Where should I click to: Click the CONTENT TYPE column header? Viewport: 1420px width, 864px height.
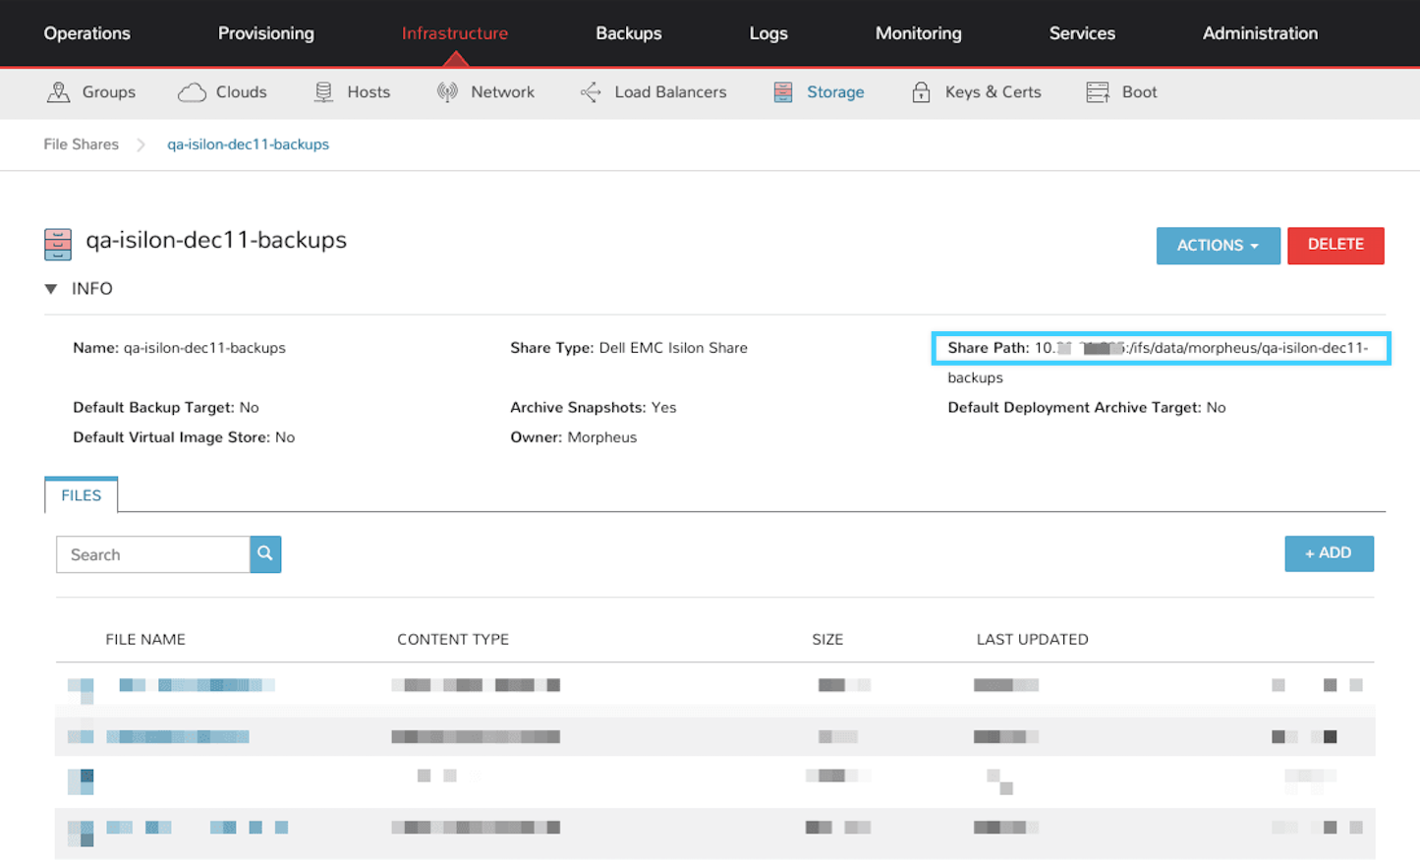453,640
